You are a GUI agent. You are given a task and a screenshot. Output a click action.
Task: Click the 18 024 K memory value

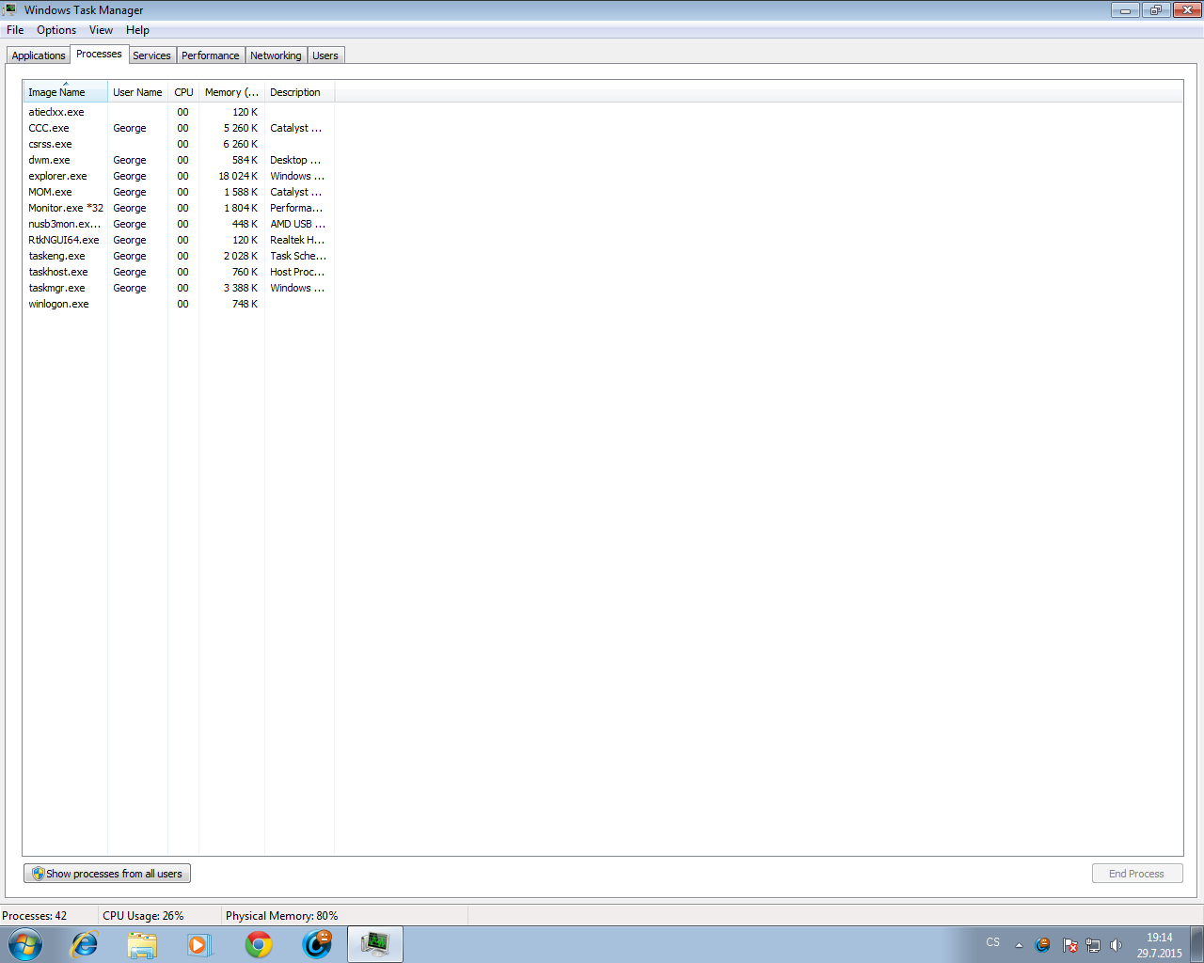238,176
